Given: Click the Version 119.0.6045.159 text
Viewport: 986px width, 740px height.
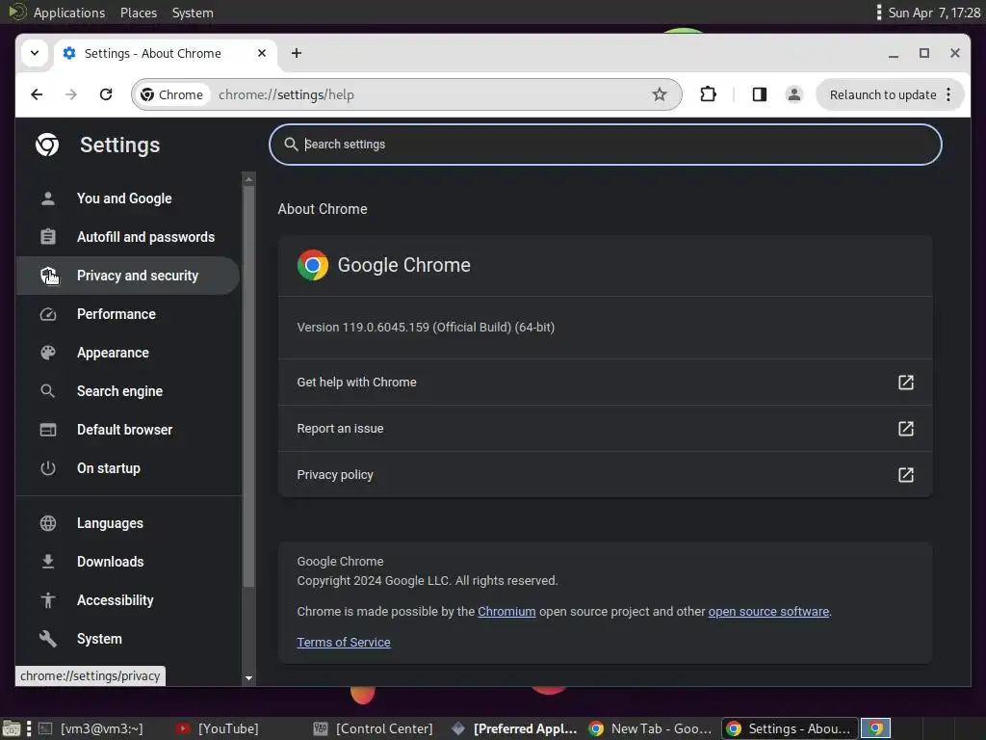Looking at the screenshot, I should [426, 328].
